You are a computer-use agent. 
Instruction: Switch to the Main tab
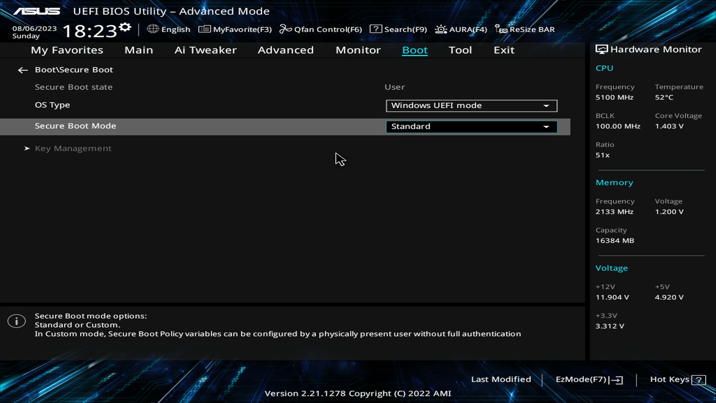pos(139,50)
